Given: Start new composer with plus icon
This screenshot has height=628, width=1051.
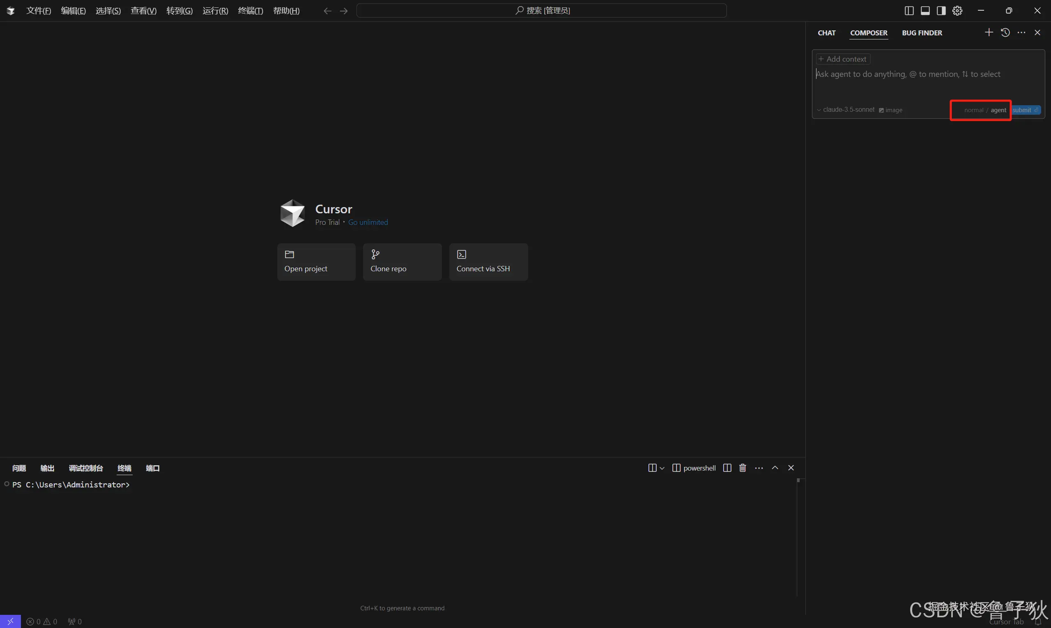Looking at the screenshot, I should click(989, 32).
